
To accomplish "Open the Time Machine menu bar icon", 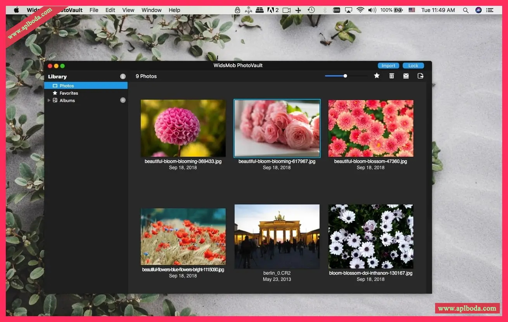I will [x=311, y=10].
